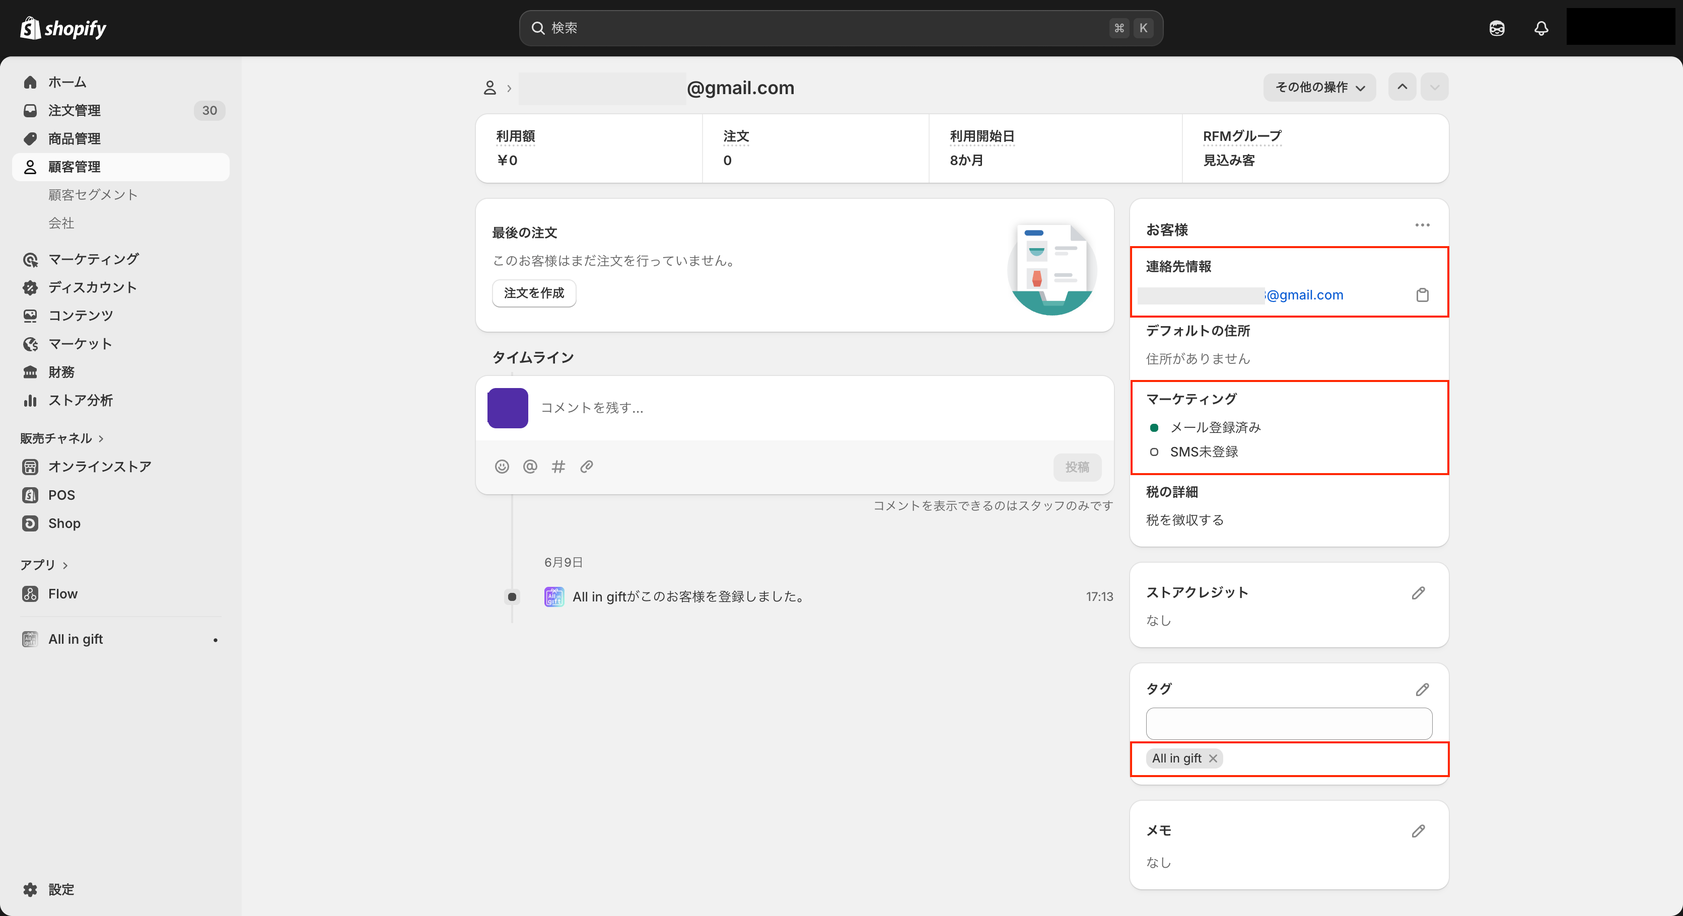1683x916 pixels.
Task: Copy email with clipboard icon
Action: click(x=1422, y=295)
